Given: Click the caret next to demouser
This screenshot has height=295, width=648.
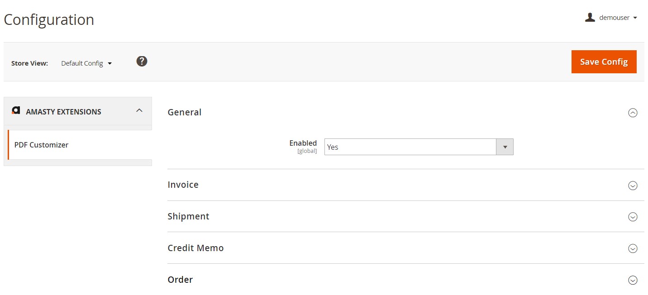Looking at the screenshot, I should click(x=635, y=18).
